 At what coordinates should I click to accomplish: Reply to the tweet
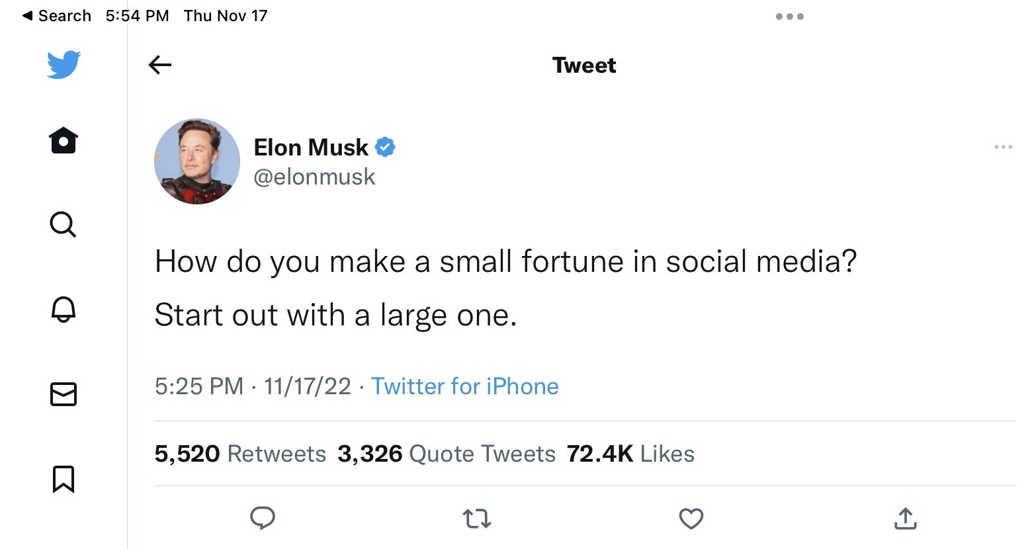click(x=263, y=519)
